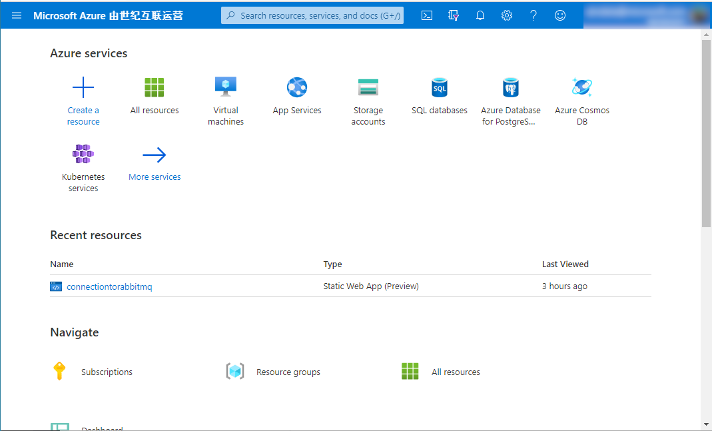712x431 pixels.
Task: Click the scrollbar up arrow
Action: pyautogui.click(x=706, y=34)
